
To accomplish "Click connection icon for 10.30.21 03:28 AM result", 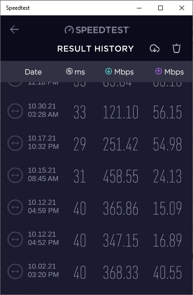I will point(15,111).
